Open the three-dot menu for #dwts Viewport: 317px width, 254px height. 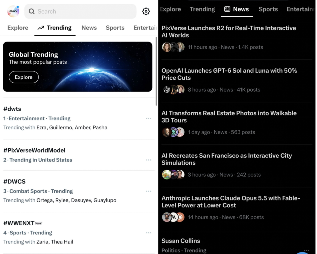(149, 118)
